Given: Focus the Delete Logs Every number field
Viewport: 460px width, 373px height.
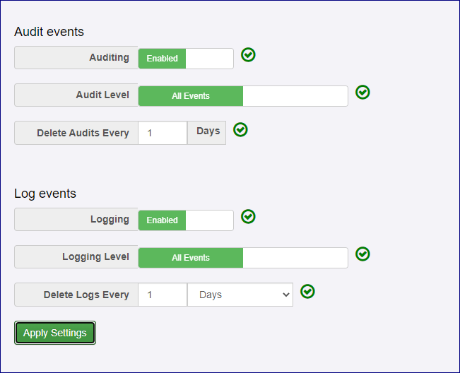Looking at the screenshot, I should click(x=163, y=295).
